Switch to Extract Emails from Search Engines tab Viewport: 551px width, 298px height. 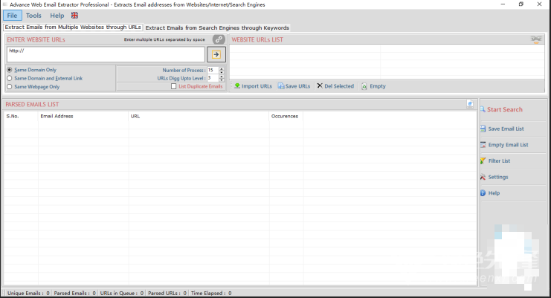[217, 27]
